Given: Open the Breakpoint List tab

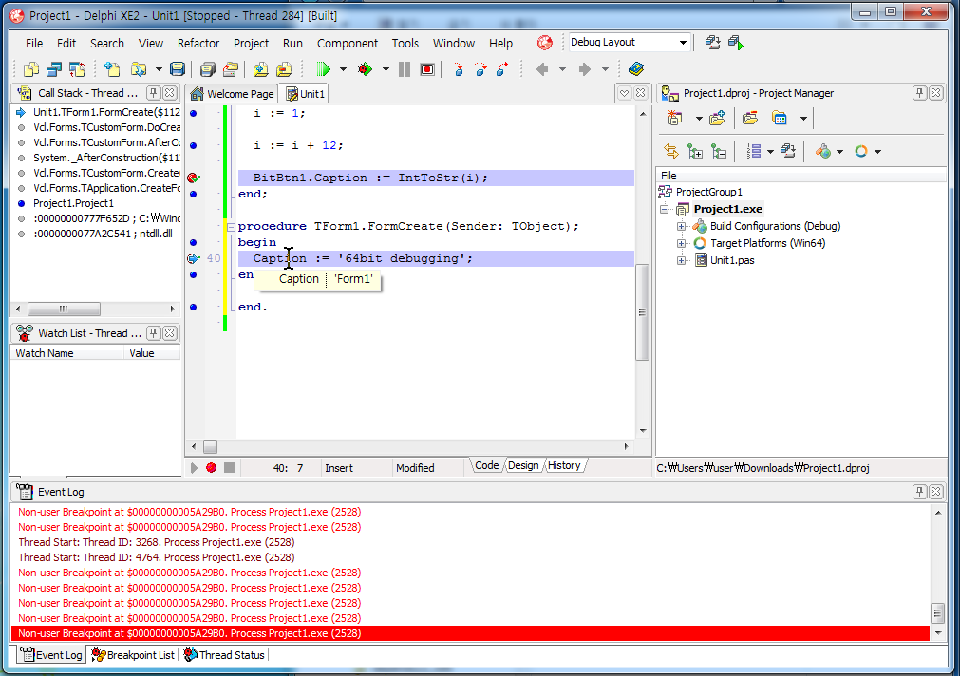Looking at the screenshot, I should [133, 655].
